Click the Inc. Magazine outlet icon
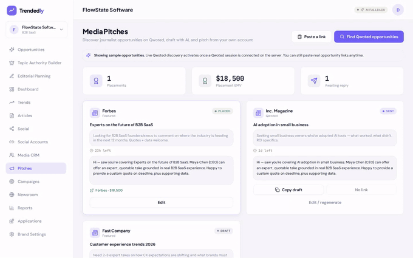The image size is (413, 258). (x=258, y=113)
